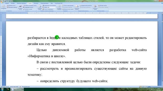This screenshot has width=163, height=91.
Task: Switch to the Разметка страницы tab
Action: pyautogui.click(x=21, y=3)
